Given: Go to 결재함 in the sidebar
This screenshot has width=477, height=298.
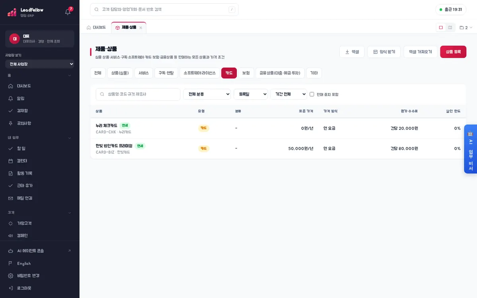Looking at the screenshot, I should [40, 111].
